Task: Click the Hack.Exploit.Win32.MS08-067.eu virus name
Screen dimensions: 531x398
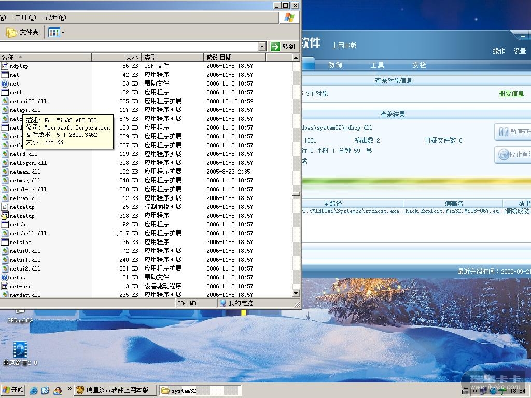Action: click(452, 211)
